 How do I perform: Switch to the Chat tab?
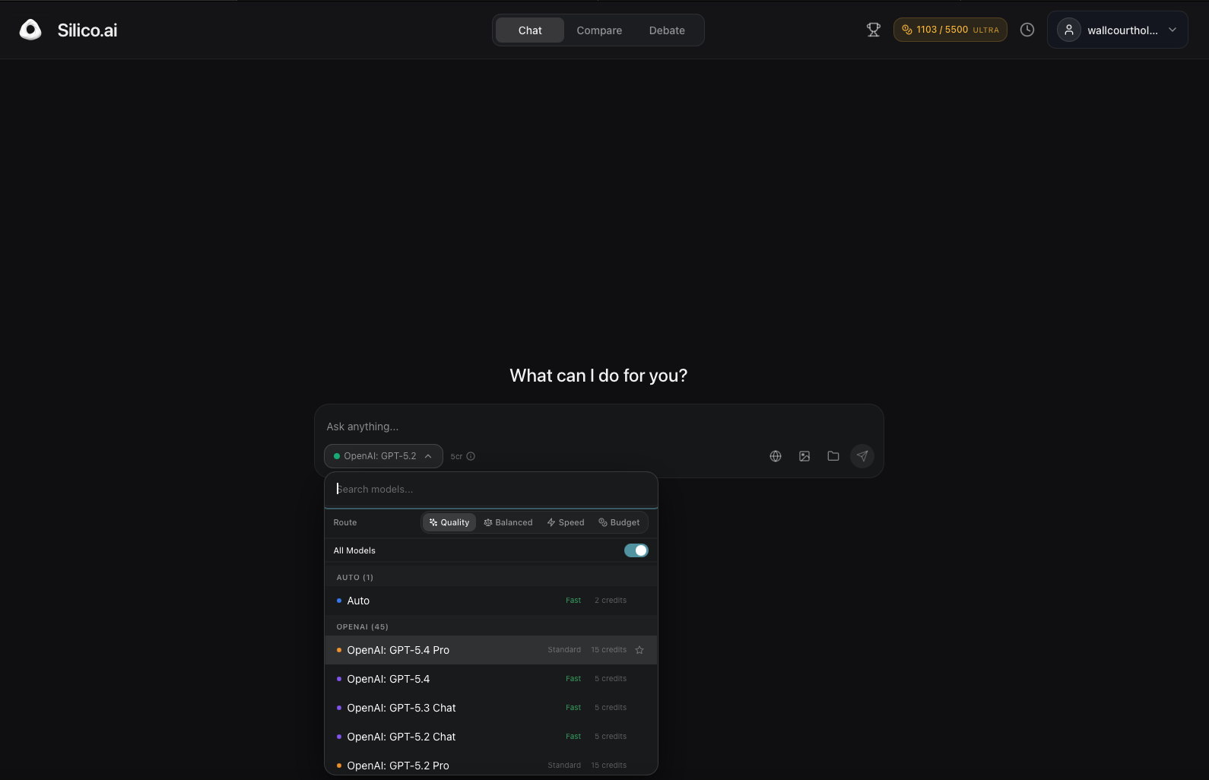530,30
